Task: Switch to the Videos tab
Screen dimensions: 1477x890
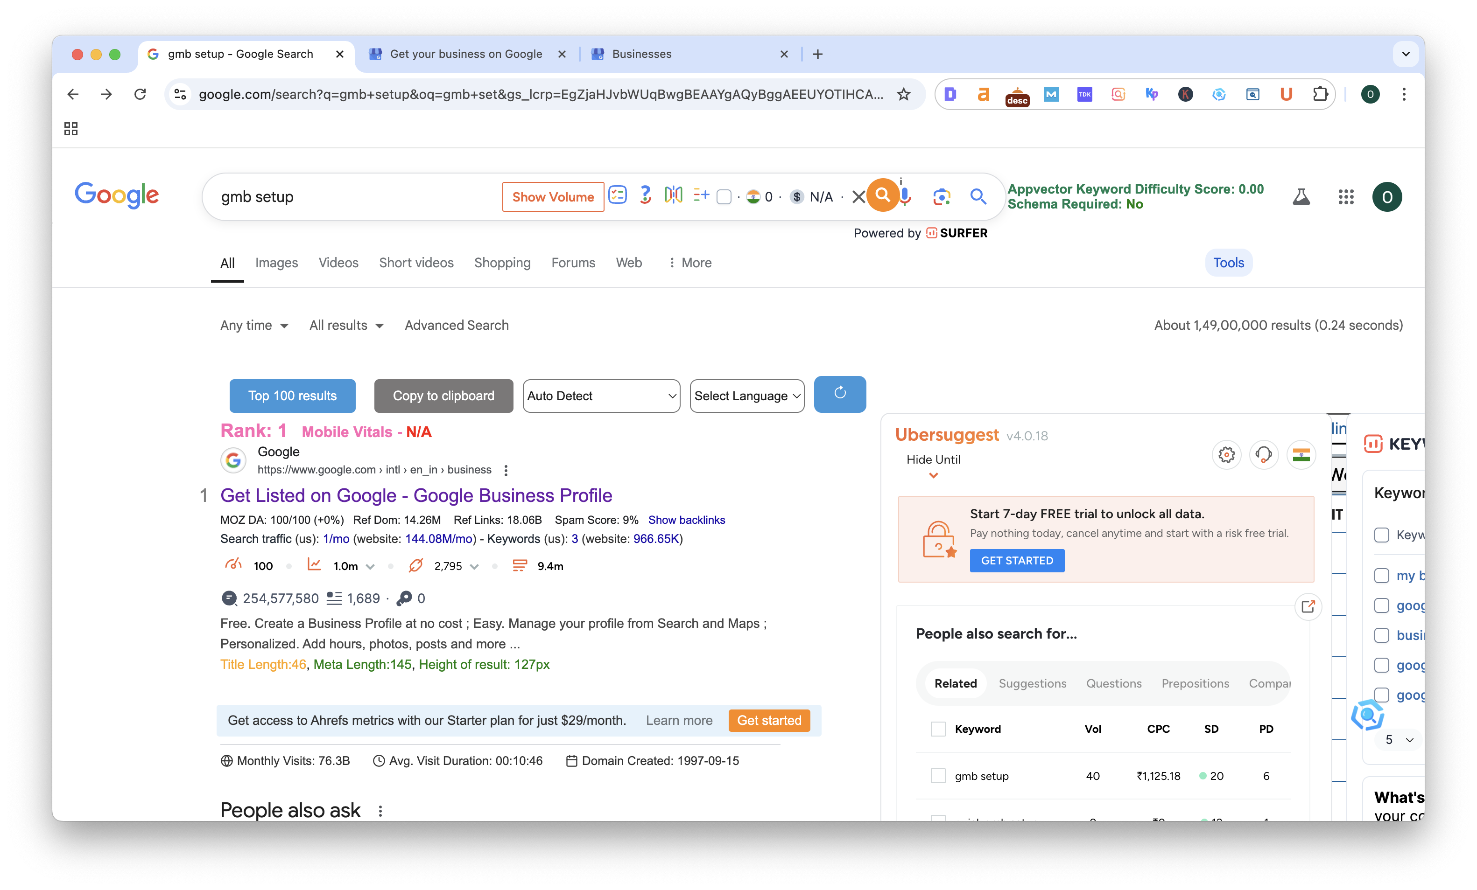Action: point(338,263)
